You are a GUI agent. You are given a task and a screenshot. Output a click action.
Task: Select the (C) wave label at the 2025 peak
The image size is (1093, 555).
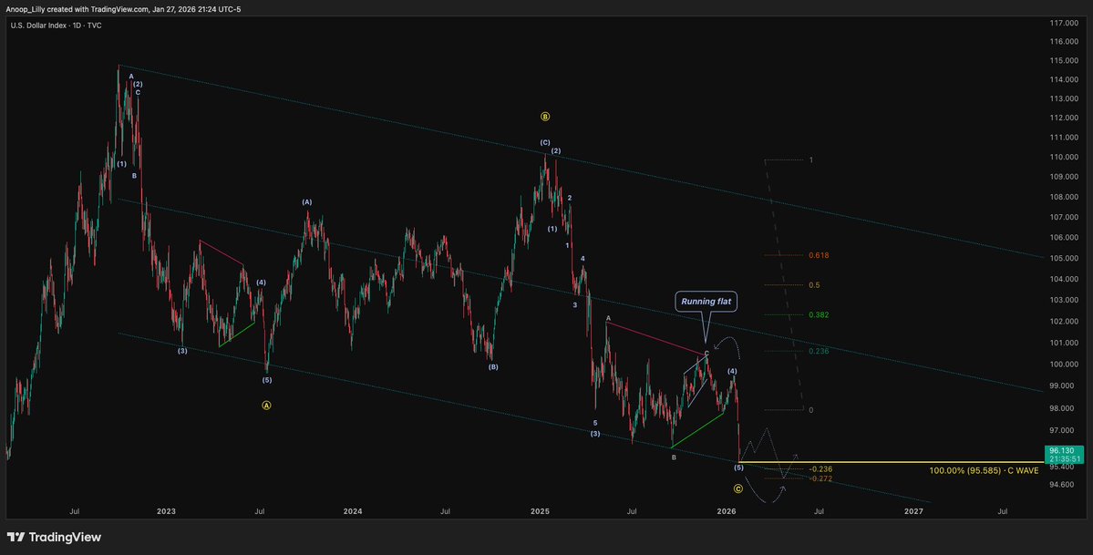(544, 142)
